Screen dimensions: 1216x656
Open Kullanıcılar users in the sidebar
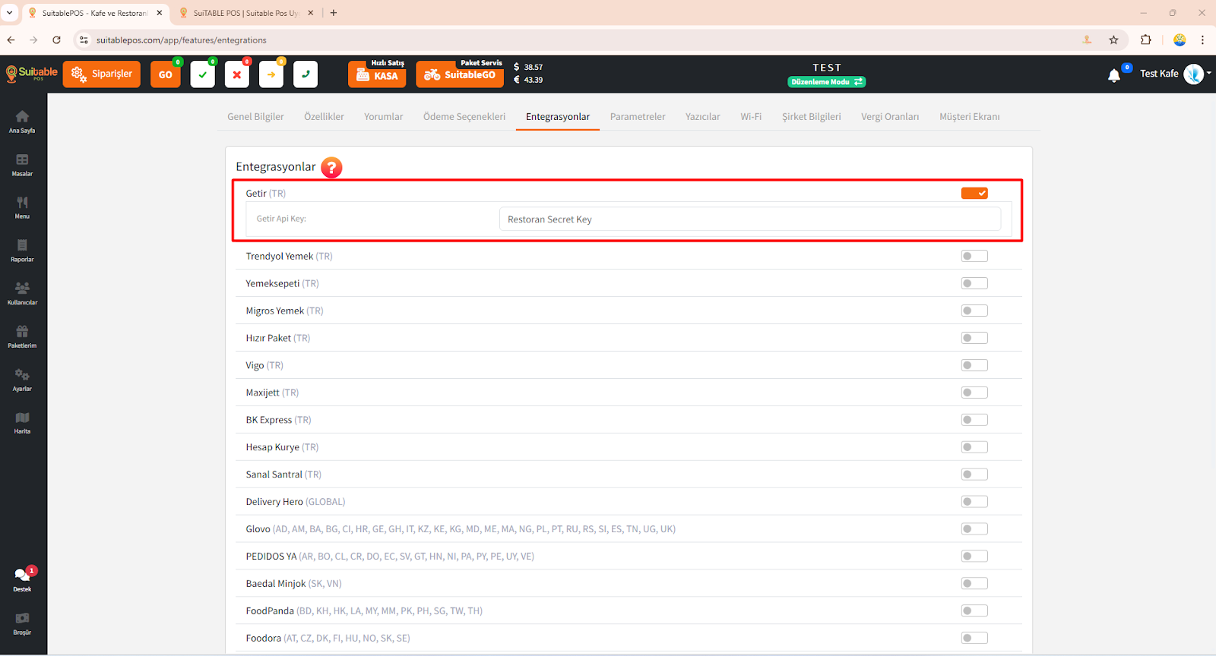click(22, 294)
